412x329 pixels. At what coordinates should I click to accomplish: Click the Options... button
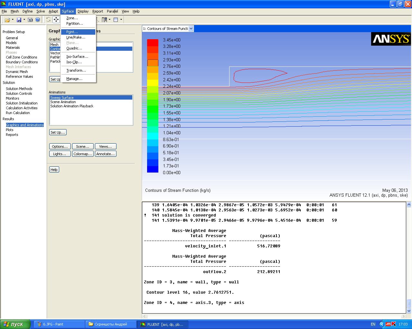pyautogui.click(x=60, y=147)
